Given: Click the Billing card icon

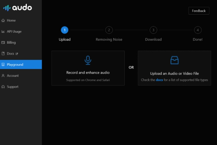Looking at the screenshot, I should [x=3, y=43].
